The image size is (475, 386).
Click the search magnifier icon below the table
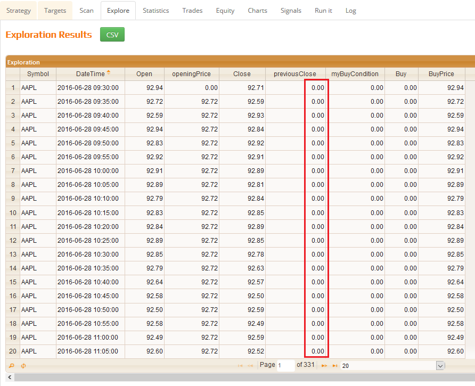(x=12, y=366)
